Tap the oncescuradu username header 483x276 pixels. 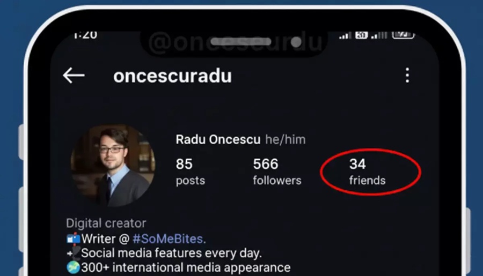172,76
